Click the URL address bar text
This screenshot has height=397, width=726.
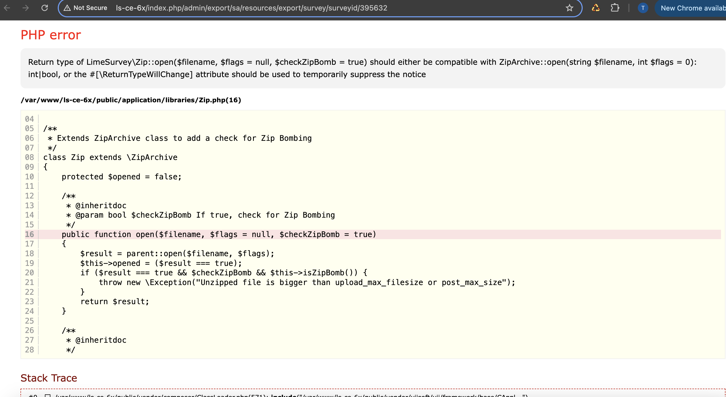[x=251, y=8]
